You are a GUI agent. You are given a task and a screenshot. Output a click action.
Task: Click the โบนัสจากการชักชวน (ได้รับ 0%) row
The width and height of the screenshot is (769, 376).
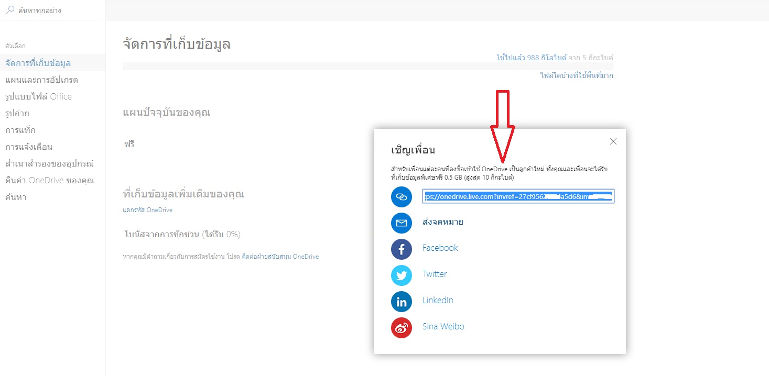[x=182, y=234]
